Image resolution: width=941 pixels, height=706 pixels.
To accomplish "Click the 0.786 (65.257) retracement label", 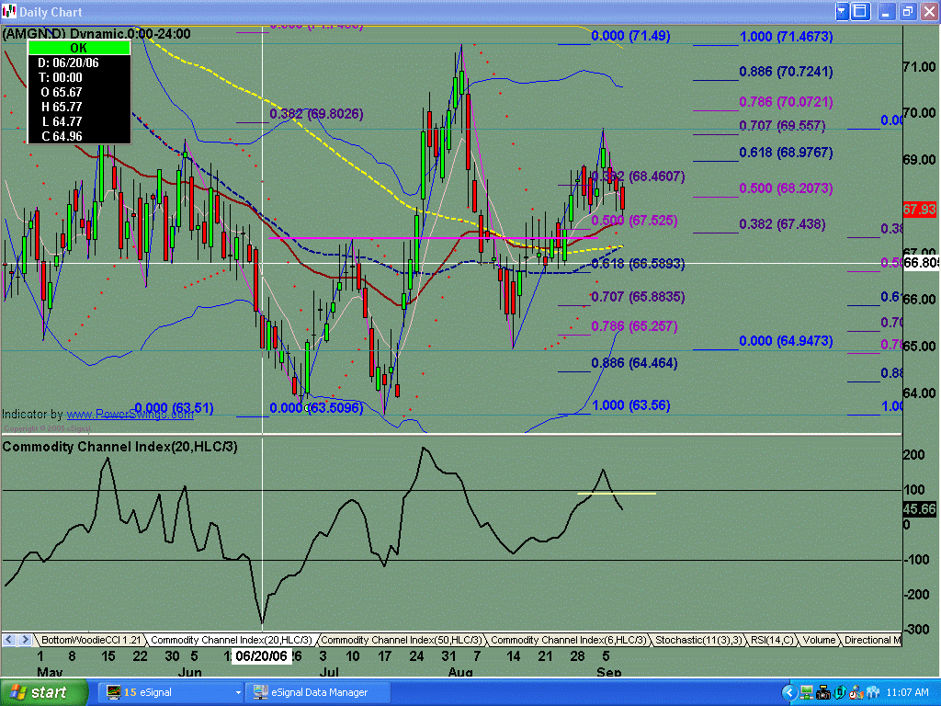I will (x=634, y=326).
